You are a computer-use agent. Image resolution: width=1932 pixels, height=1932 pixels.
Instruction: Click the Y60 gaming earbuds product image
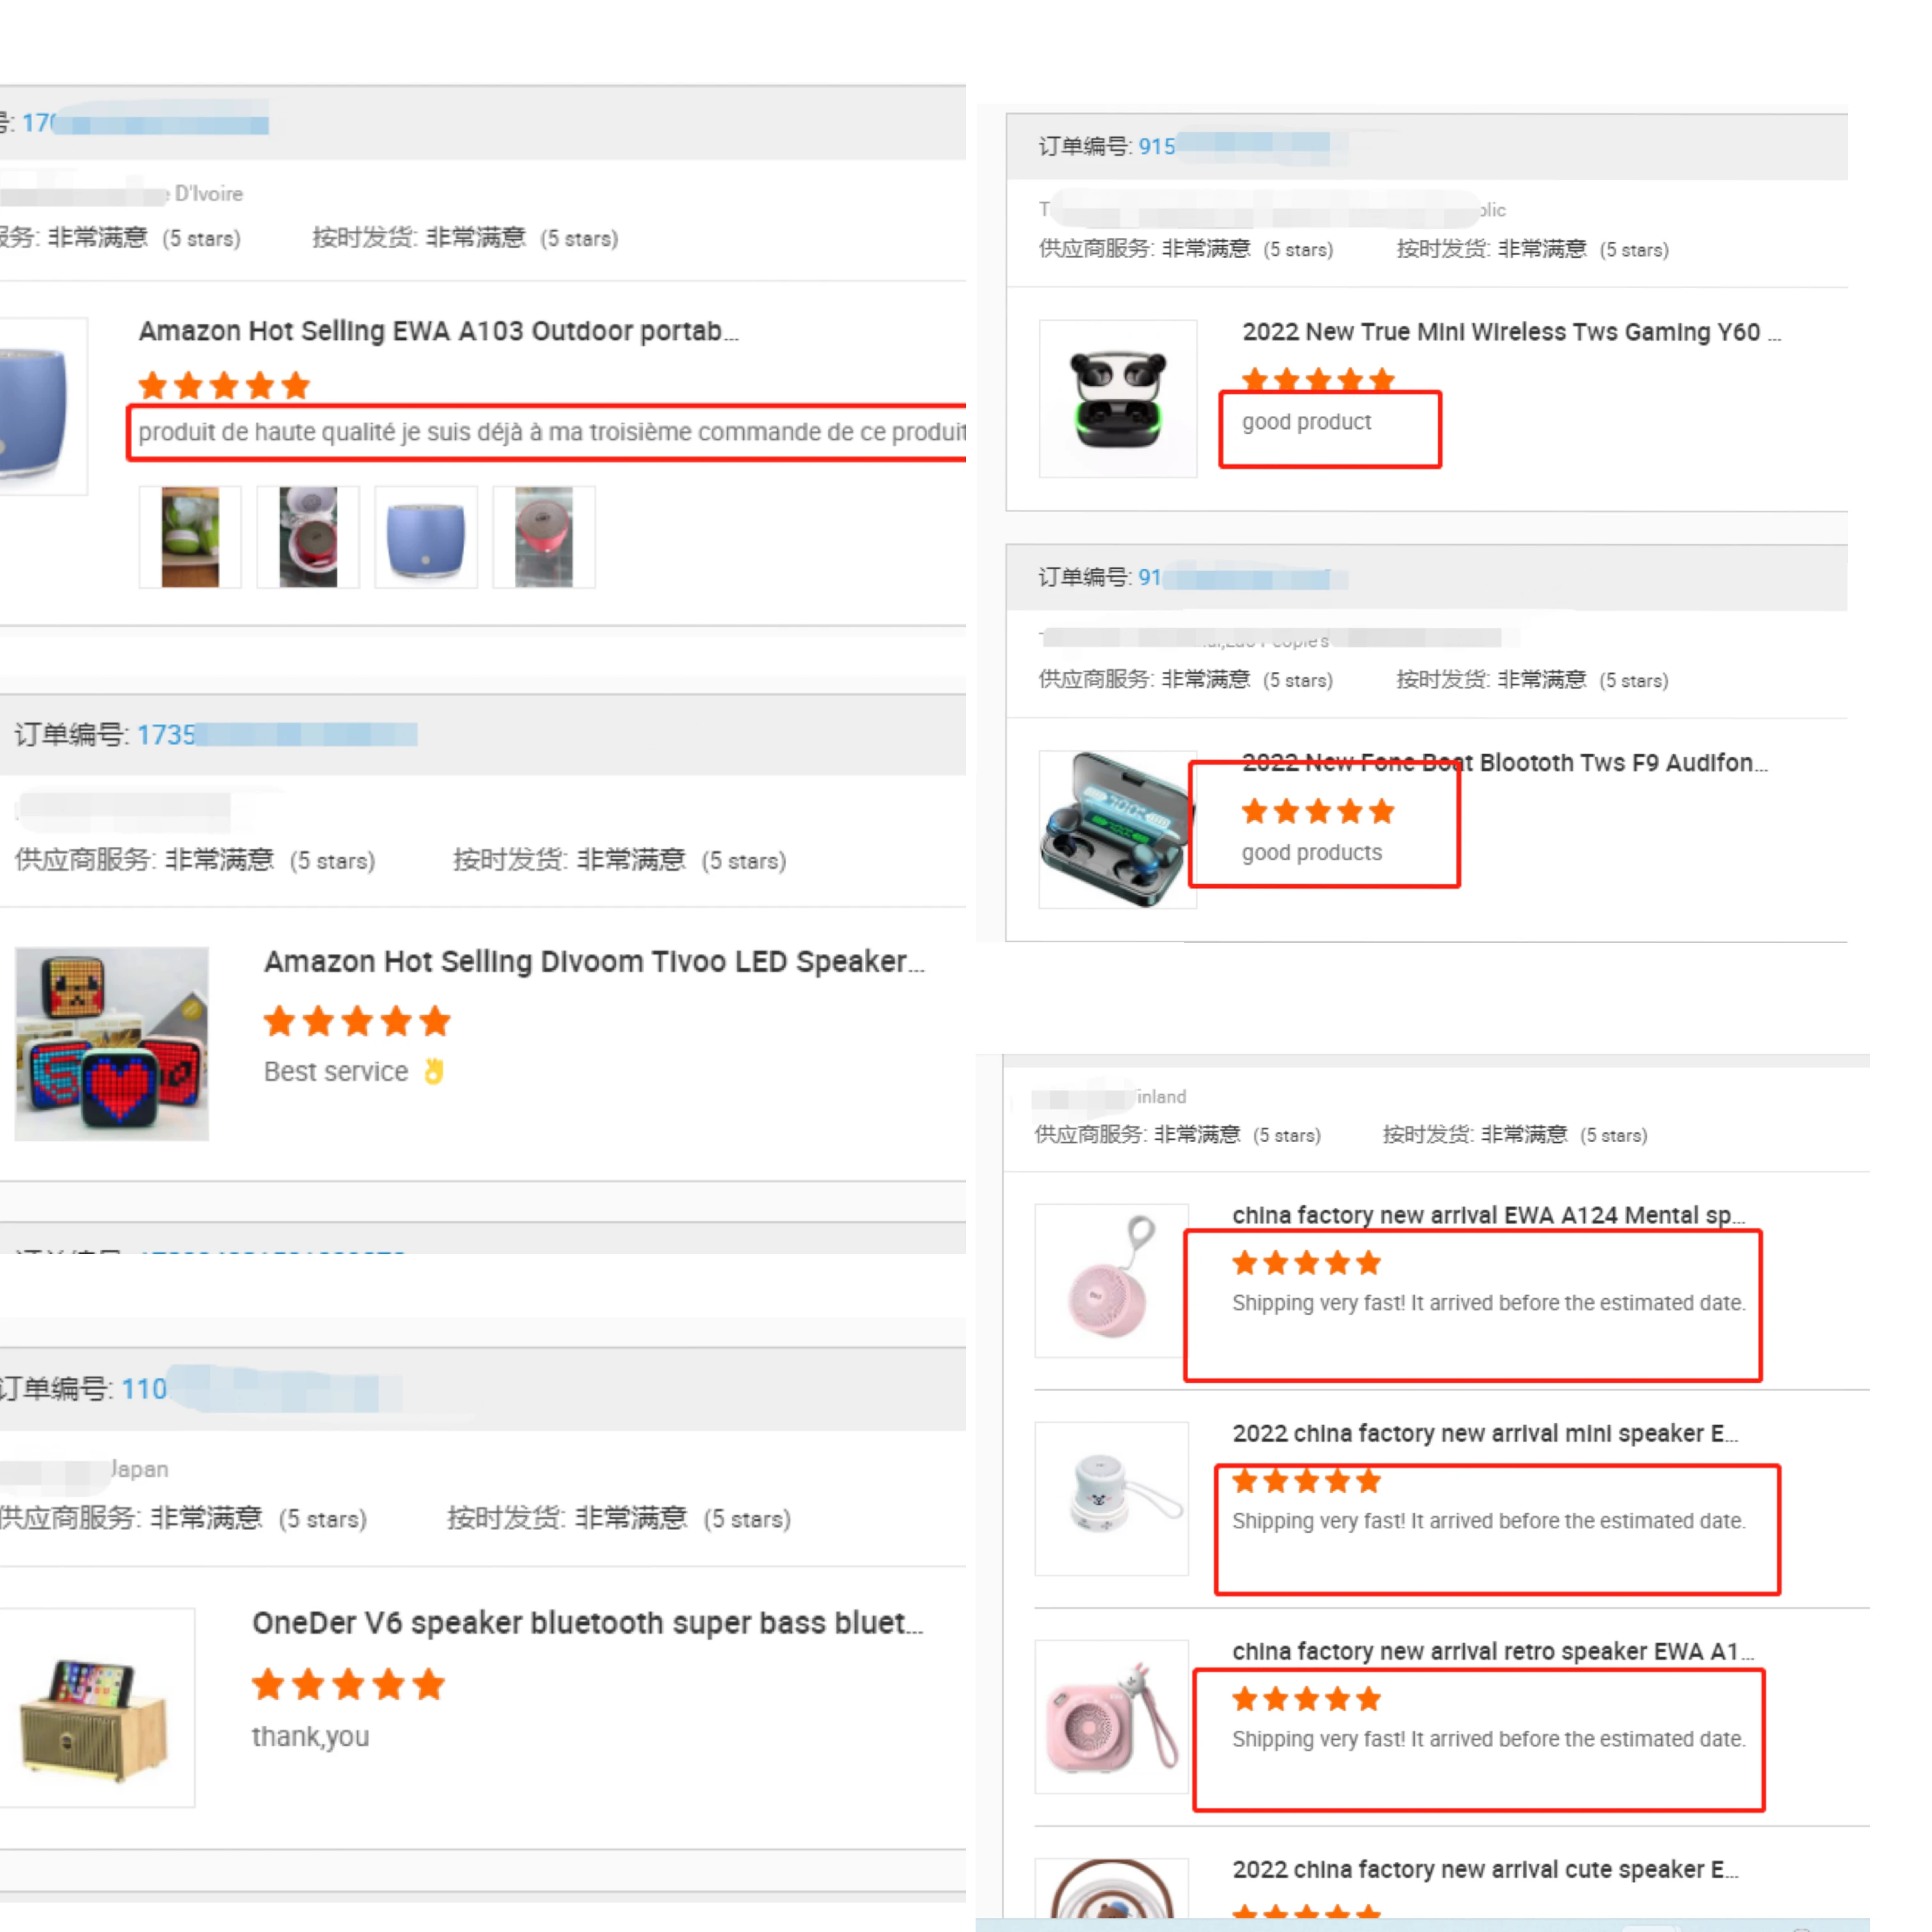[x=1118, y=398]
